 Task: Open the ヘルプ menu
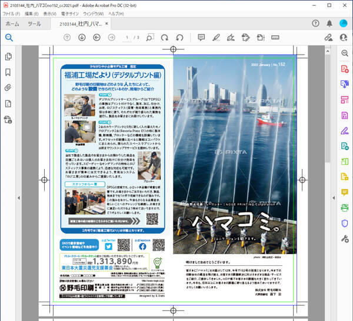[116, 13]
